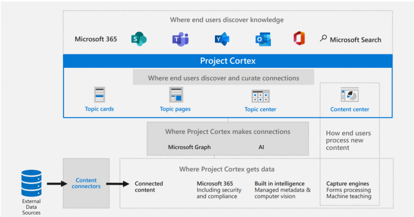
Task: Click the Microsoft Search text
Action: coord(355,40)
